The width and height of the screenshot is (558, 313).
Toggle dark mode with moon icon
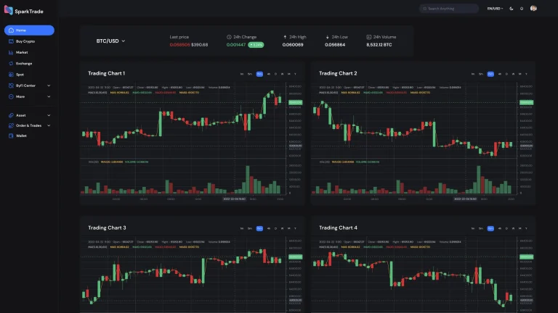(x=511, y=9)
